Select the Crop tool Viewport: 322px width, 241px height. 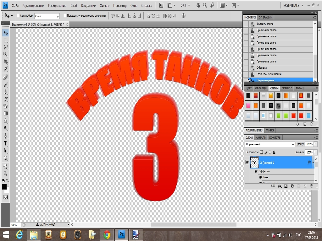(6, 62)
